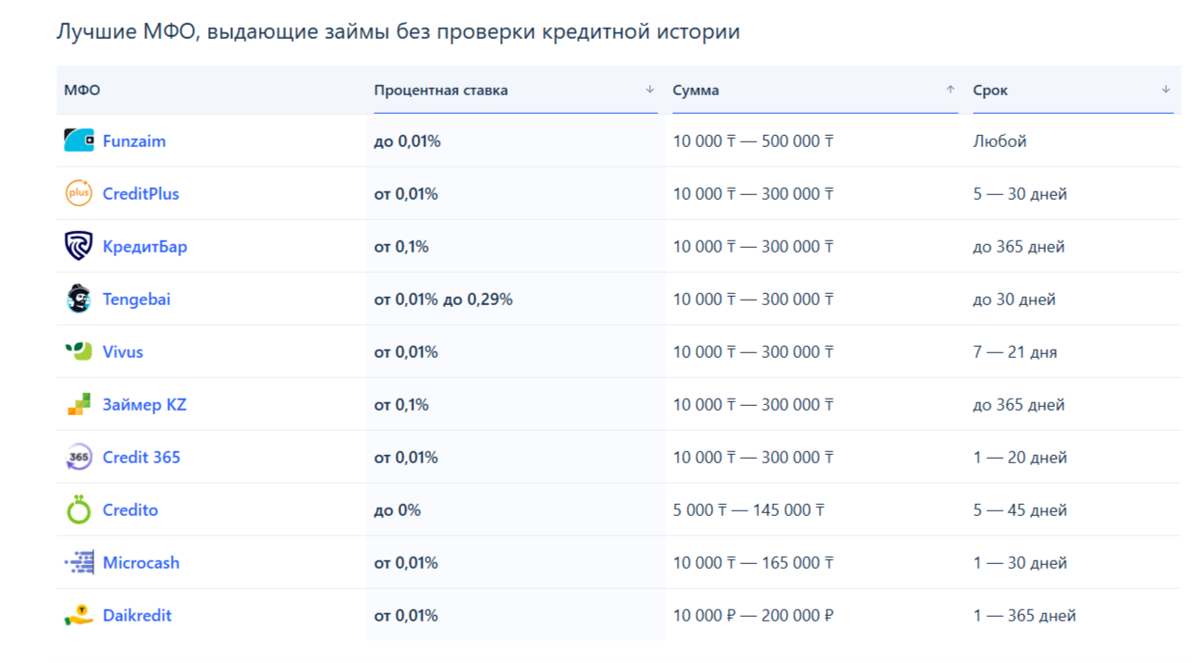Click the Tengebai bearded man logo
Screen dimensions: 1203x663
pyautogui.click(x=79, y=300)
